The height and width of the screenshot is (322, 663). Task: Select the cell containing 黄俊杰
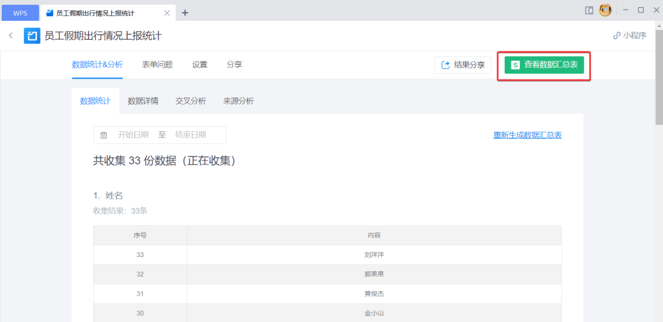pyautogui.click(x=374, y=294)
